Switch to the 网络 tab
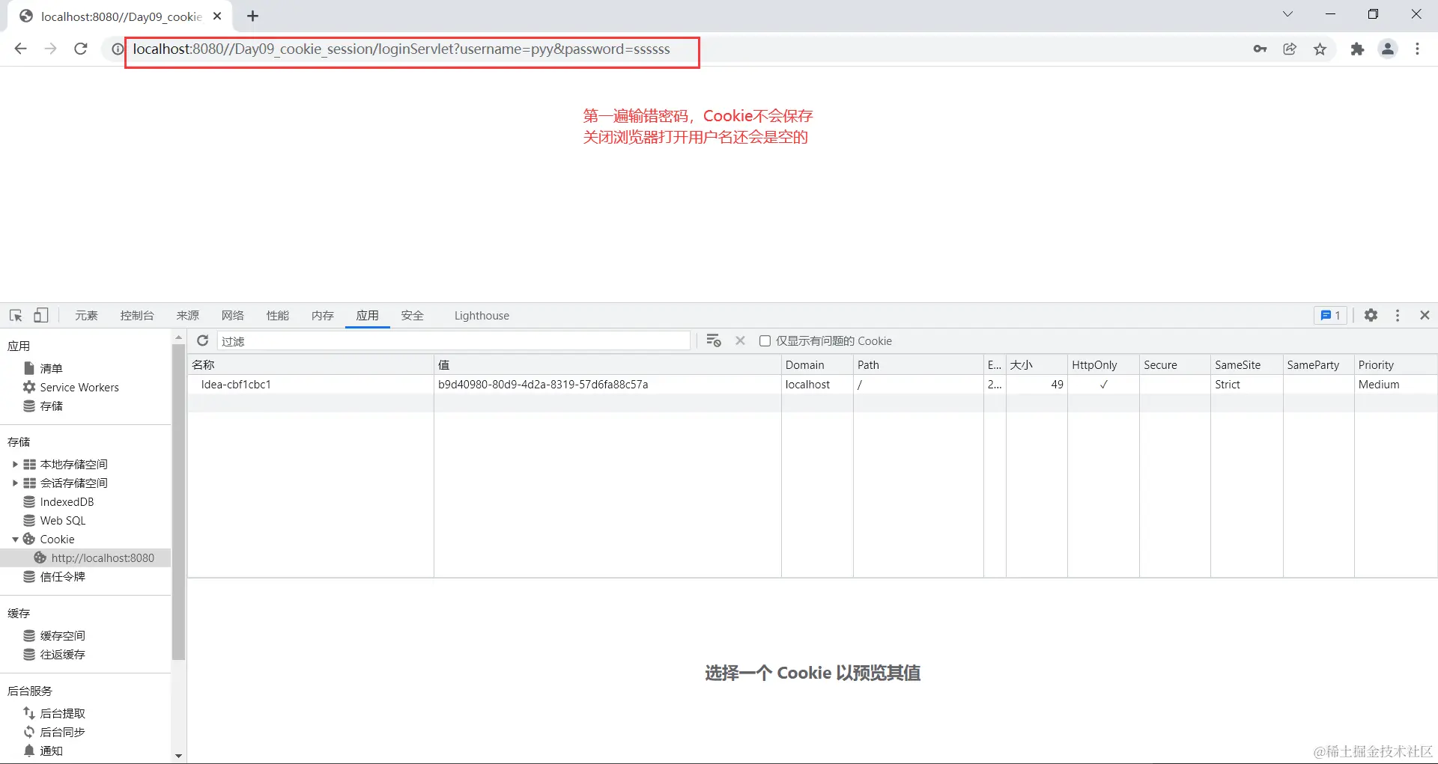The width and height of the screenshot is (1438, 764). [x=233, y=315]
